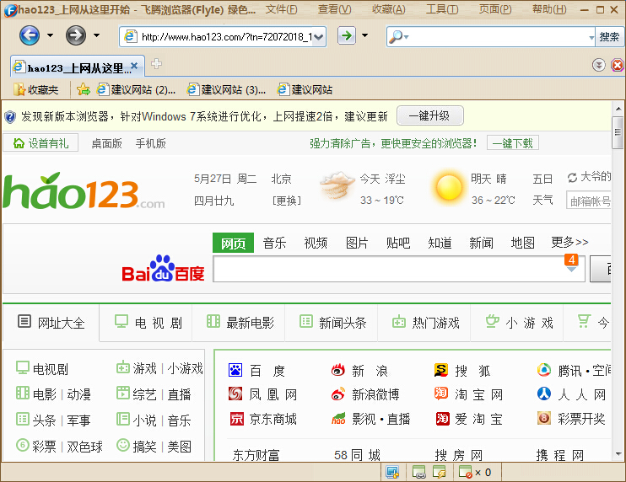Click the tab list dropdown circle icon
Screen dimensions: 626x482
pyautogui.click(x=598, y=65)
